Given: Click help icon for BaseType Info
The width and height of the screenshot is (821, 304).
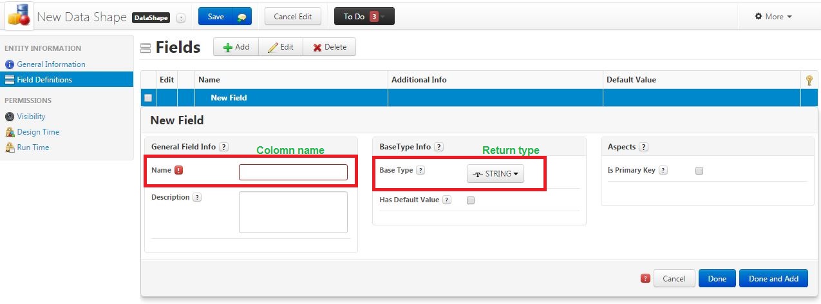Looking at the screenshot, I should [439, 147].
